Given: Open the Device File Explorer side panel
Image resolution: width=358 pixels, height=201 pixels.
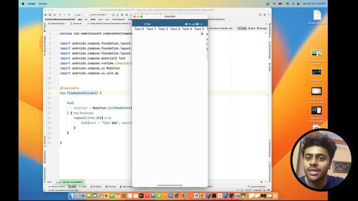Looking at the screenshot, I should click(270, 172).
